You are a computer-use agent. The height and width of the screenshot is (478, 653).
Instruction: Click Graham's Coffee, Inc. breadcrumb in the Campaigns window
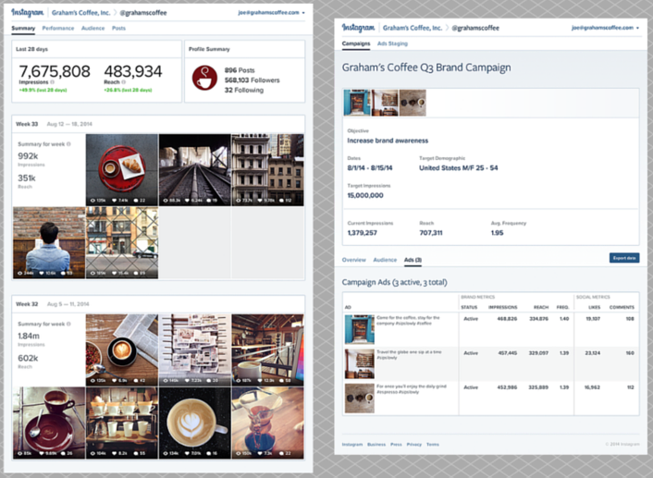click(x=413, y=28)
